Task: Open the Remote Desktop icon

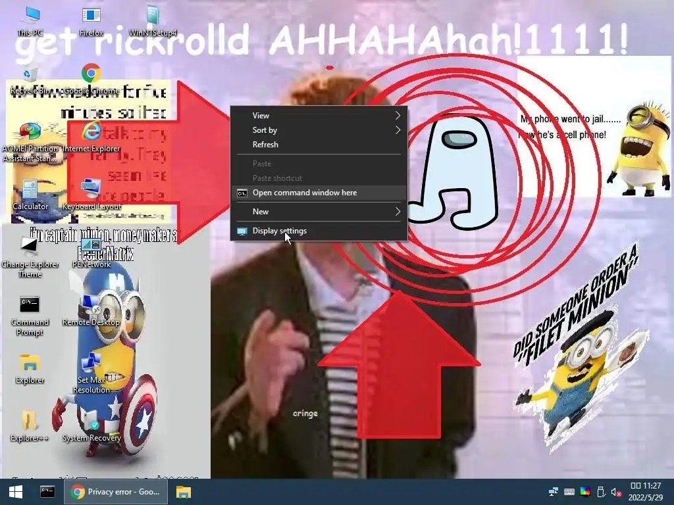Action: pos(91,310)
